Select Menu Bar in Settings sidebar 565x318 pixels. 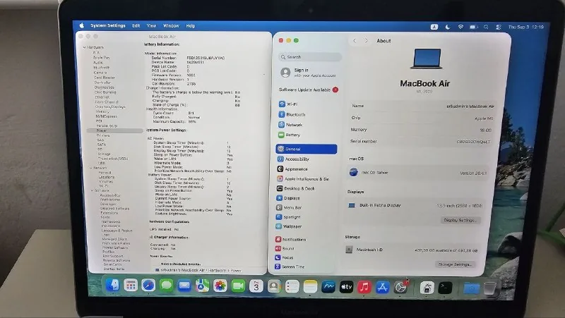click(307, 207)
